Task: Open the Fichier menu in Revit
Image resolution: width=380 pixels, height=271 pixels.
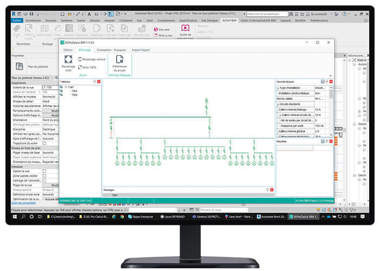Action: [17, 21]
